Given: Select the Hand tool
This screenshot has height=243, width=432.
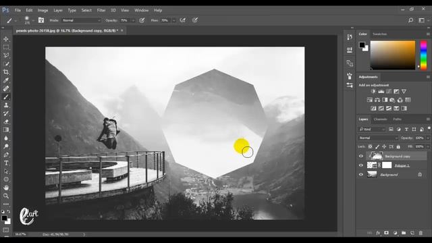Looking at the screenshot, I should [6, 188].
